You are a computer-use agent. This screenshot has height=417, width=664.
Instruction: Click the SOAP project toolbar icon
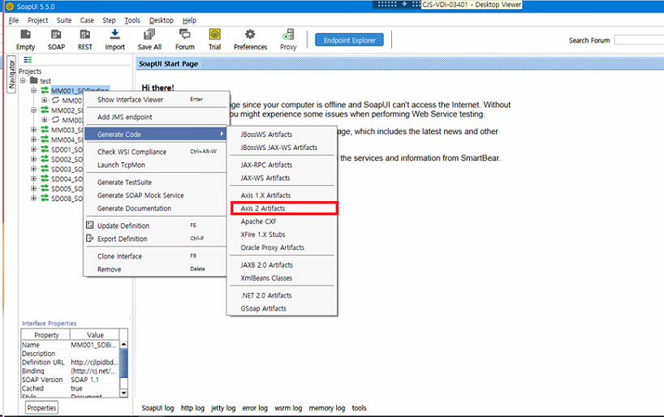[56, 34]
